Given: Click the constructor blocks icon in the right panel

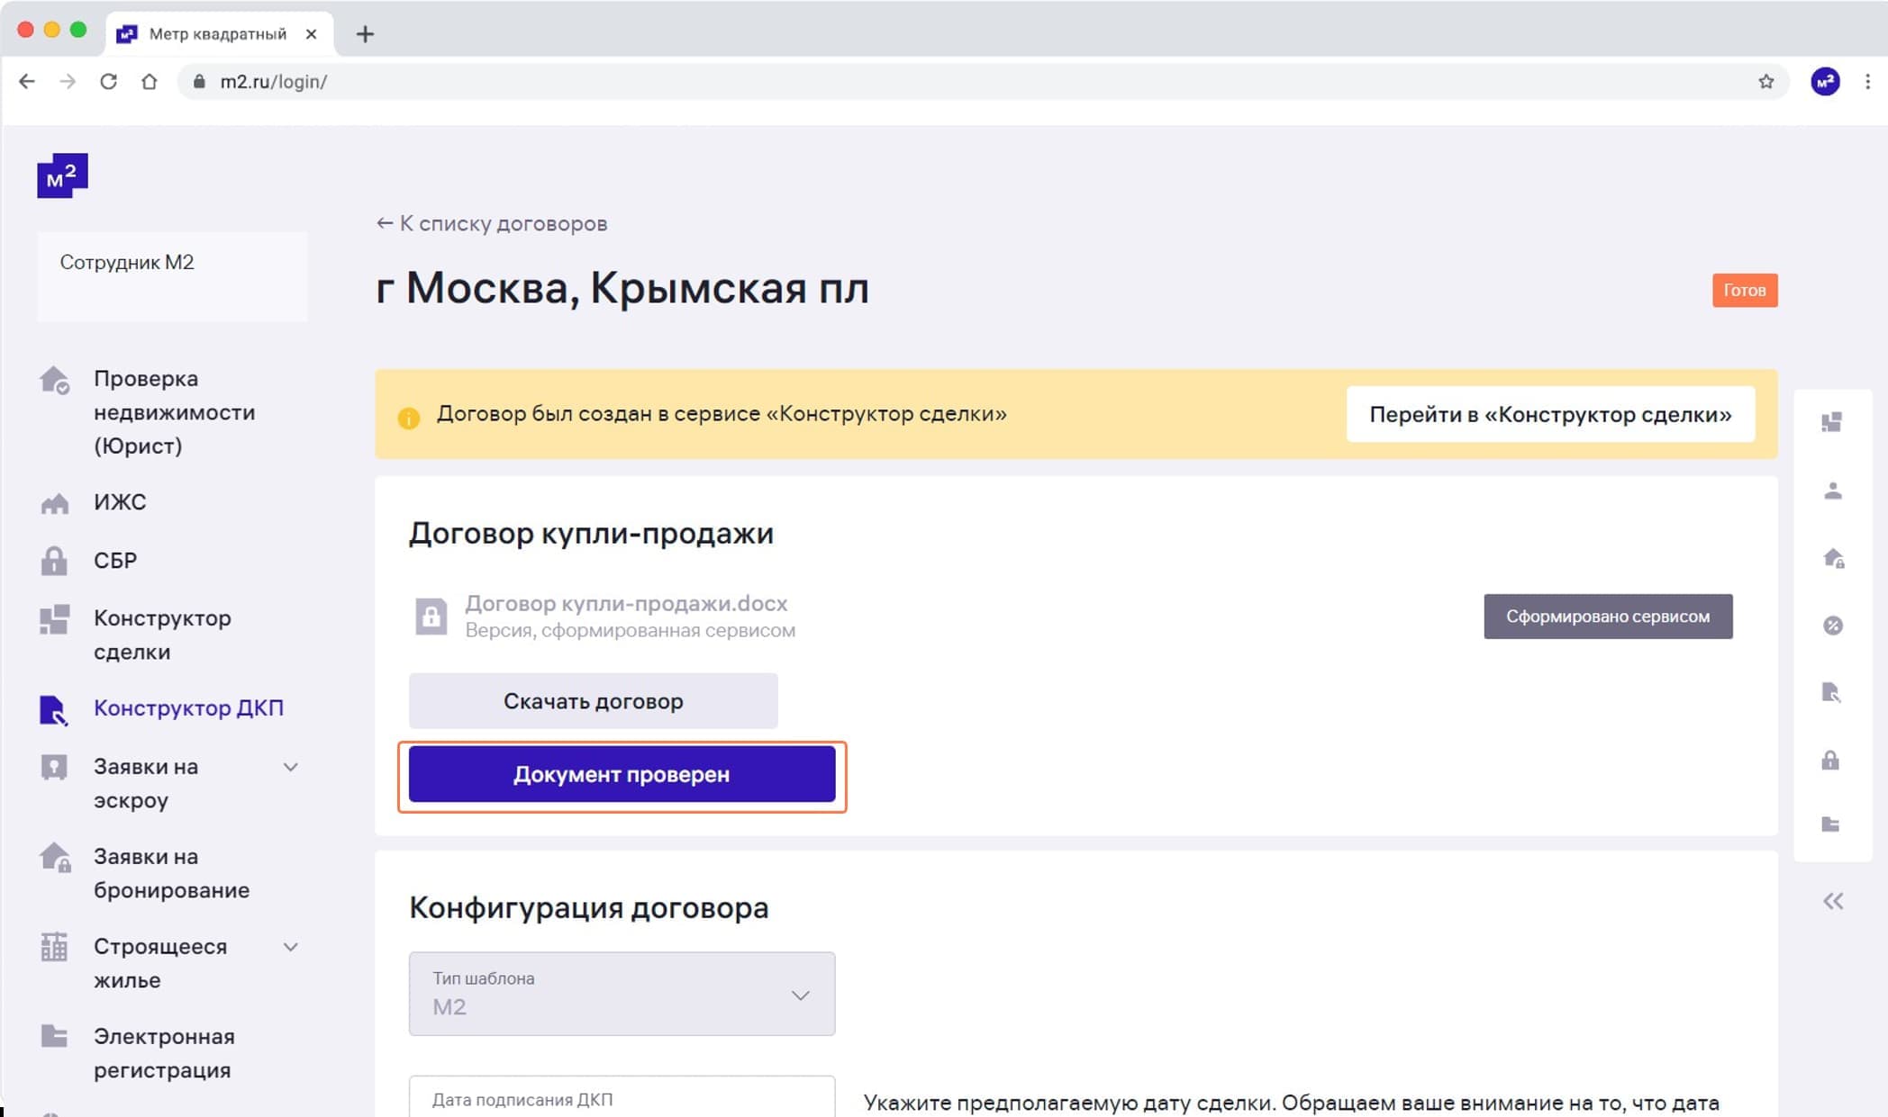Looking at the screenshot, I should coord(1831,422).
